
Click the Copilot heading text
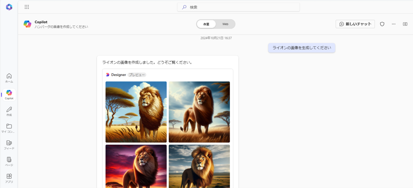point(41,22)
